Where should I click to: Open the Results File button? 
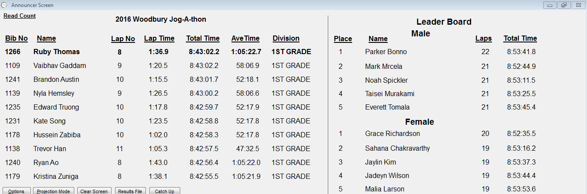(130, 191)
